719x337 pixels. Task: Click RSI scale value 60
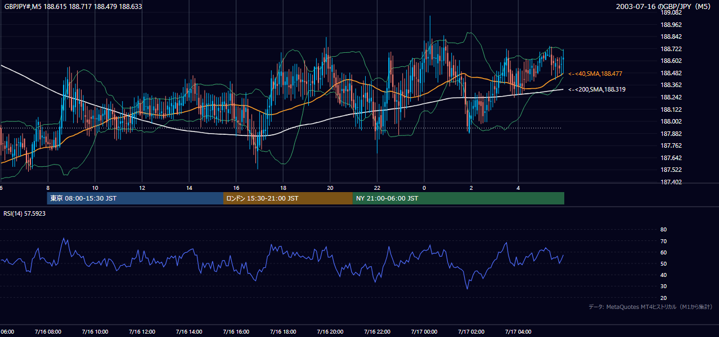[663, 252]
